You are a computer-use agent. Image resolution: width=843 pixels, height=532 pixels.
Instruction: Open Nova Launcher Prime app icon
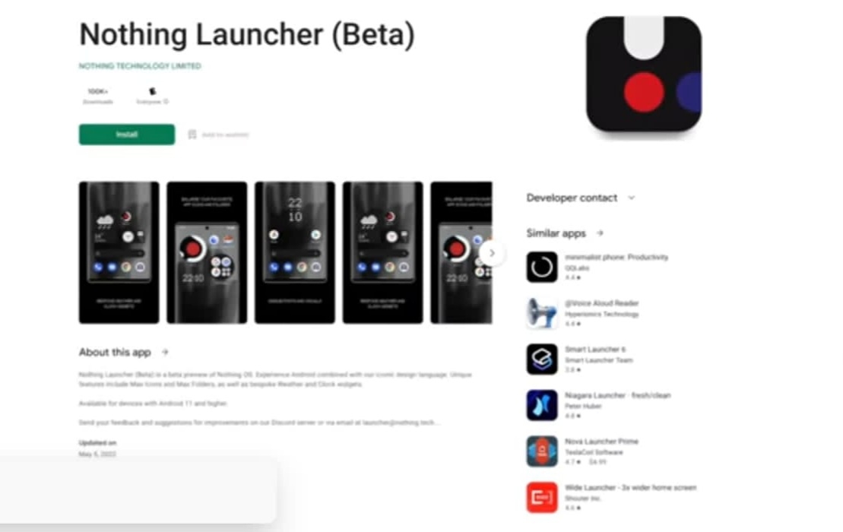tap(541, 451)
